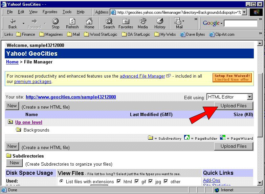Screen dimensions: 265x194
Task: Open the Add-Ons quick link
Action: [x=212, y=181]
